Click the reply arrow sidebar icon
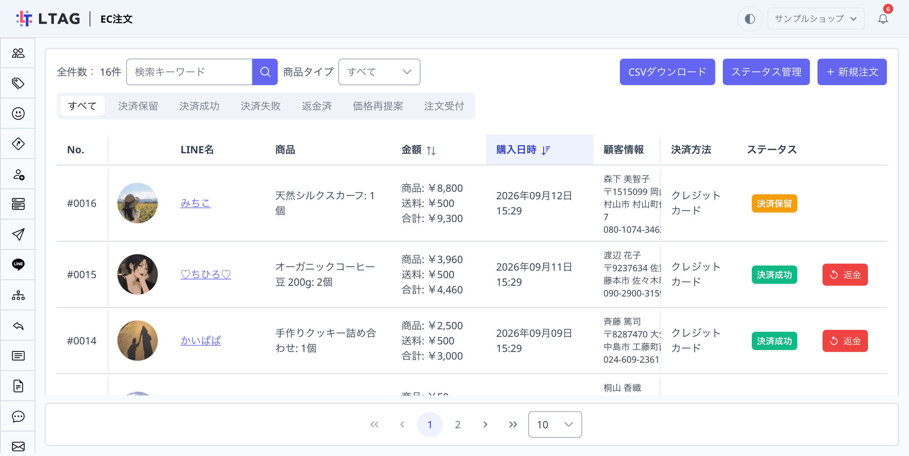This screenshot has width=909, height=456. [18, 325]
